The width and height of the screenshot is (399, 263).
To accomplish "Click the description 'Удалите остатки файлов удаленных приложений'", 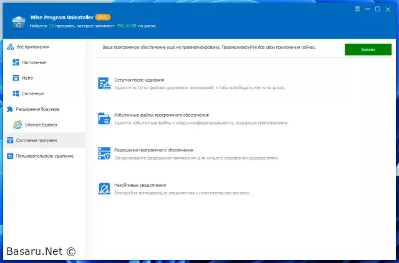I will (199, 88).
